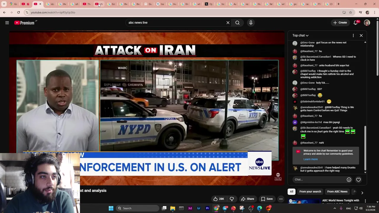
Task: Open volume control in system tray
Action: click(361, 208)
